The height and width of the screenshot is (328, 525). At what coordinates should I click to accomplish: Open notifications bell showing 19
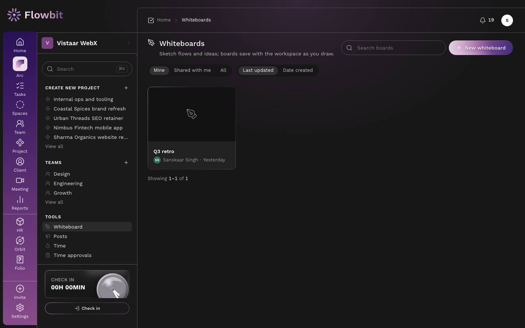pyautogui.click(x=487, y=20)
